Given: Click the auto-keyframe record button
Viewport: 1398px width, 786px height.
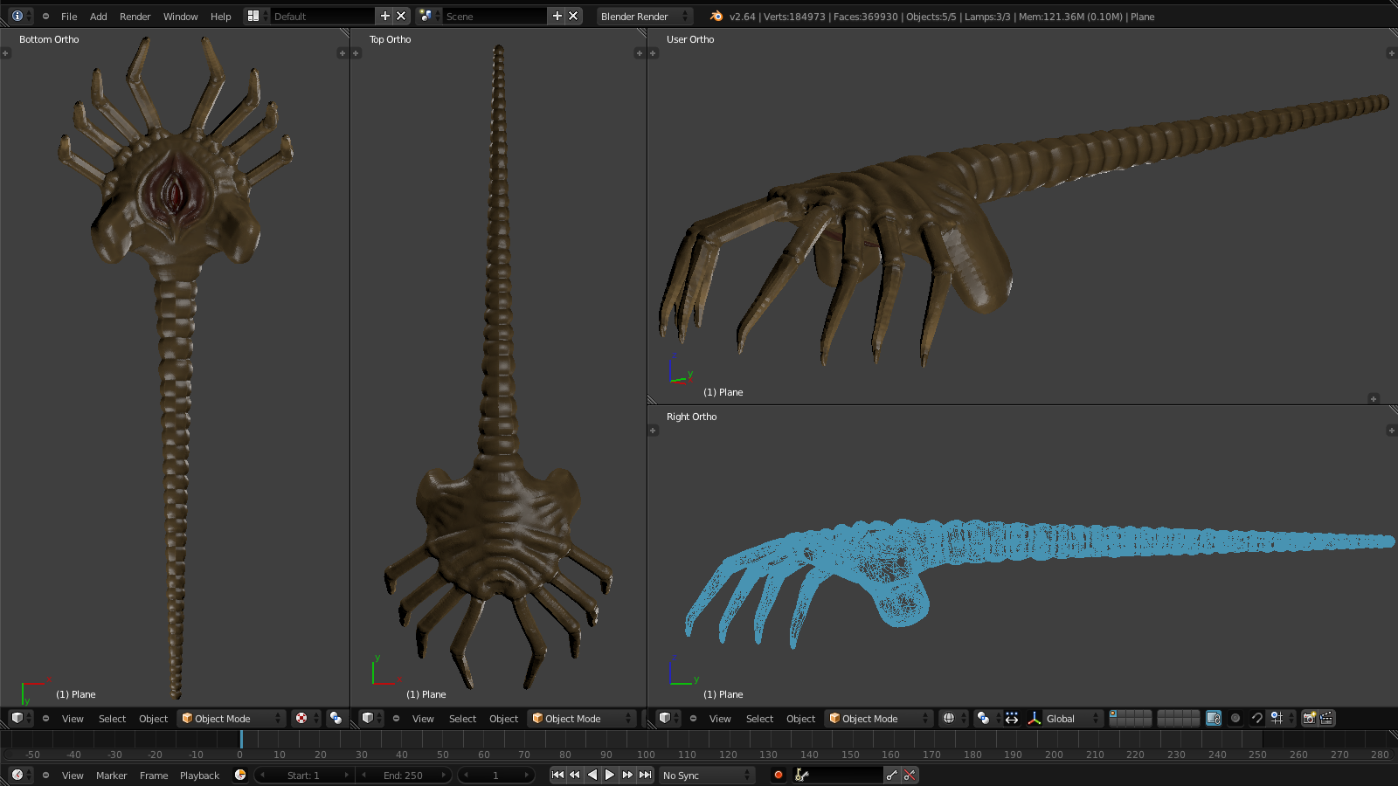Looking at the screenshot, I should (778, 775).
